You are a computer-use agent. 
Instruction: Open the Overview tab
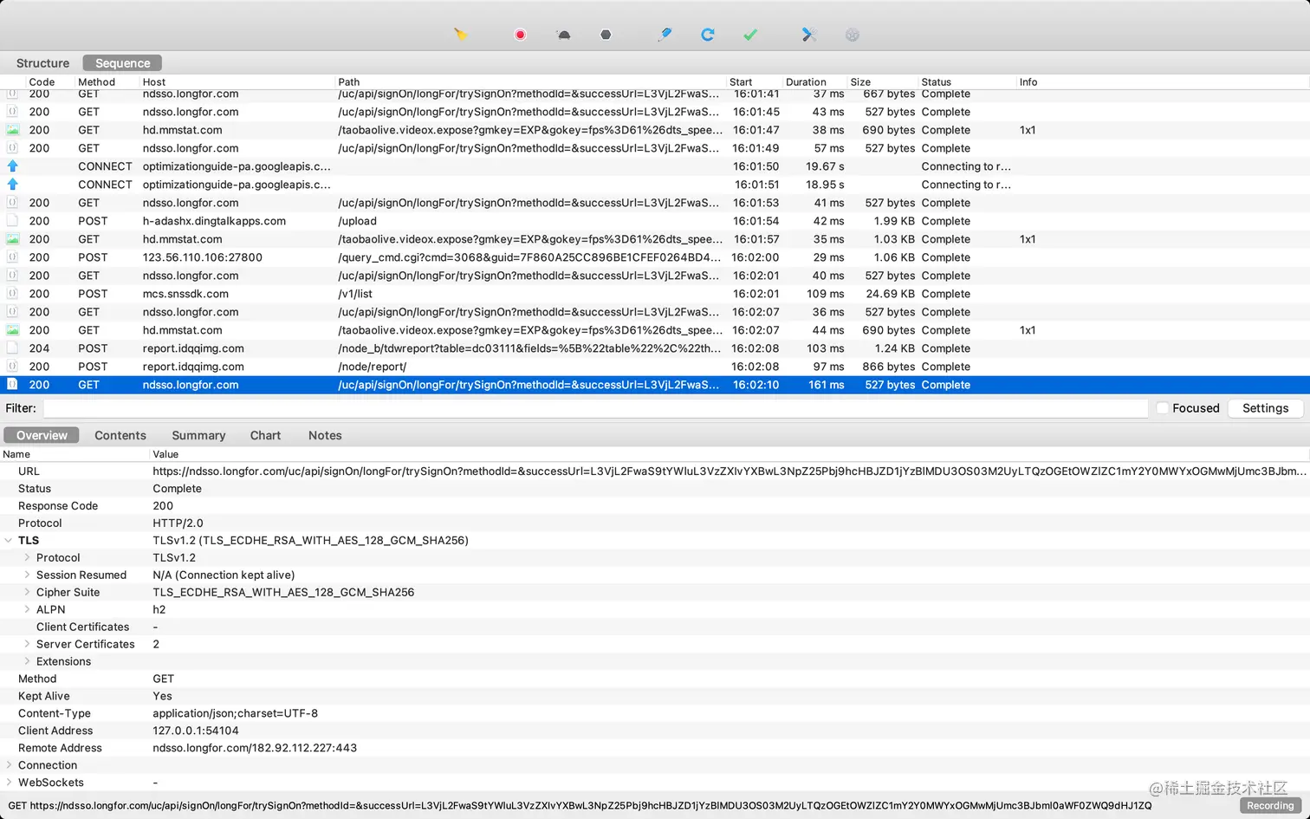pos(42,435)
